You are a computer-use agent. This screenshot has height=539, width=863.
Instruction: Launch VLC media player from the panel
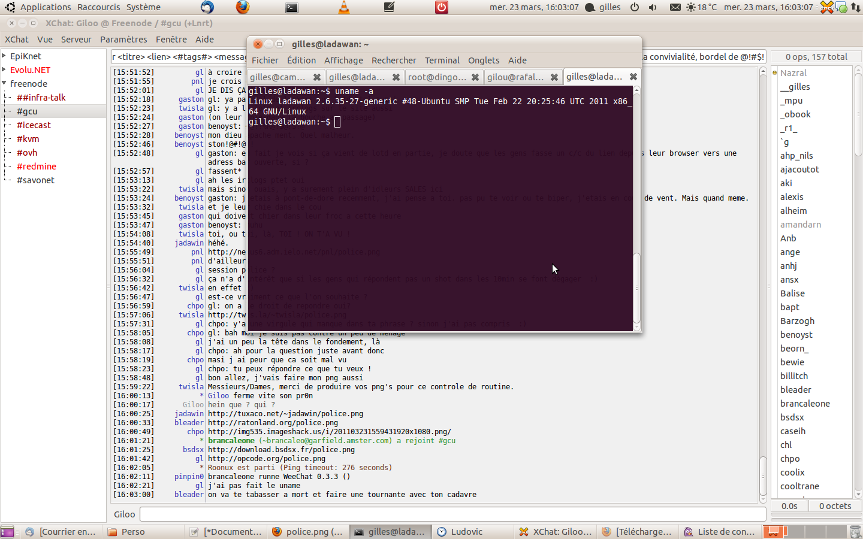pos(344,7)
